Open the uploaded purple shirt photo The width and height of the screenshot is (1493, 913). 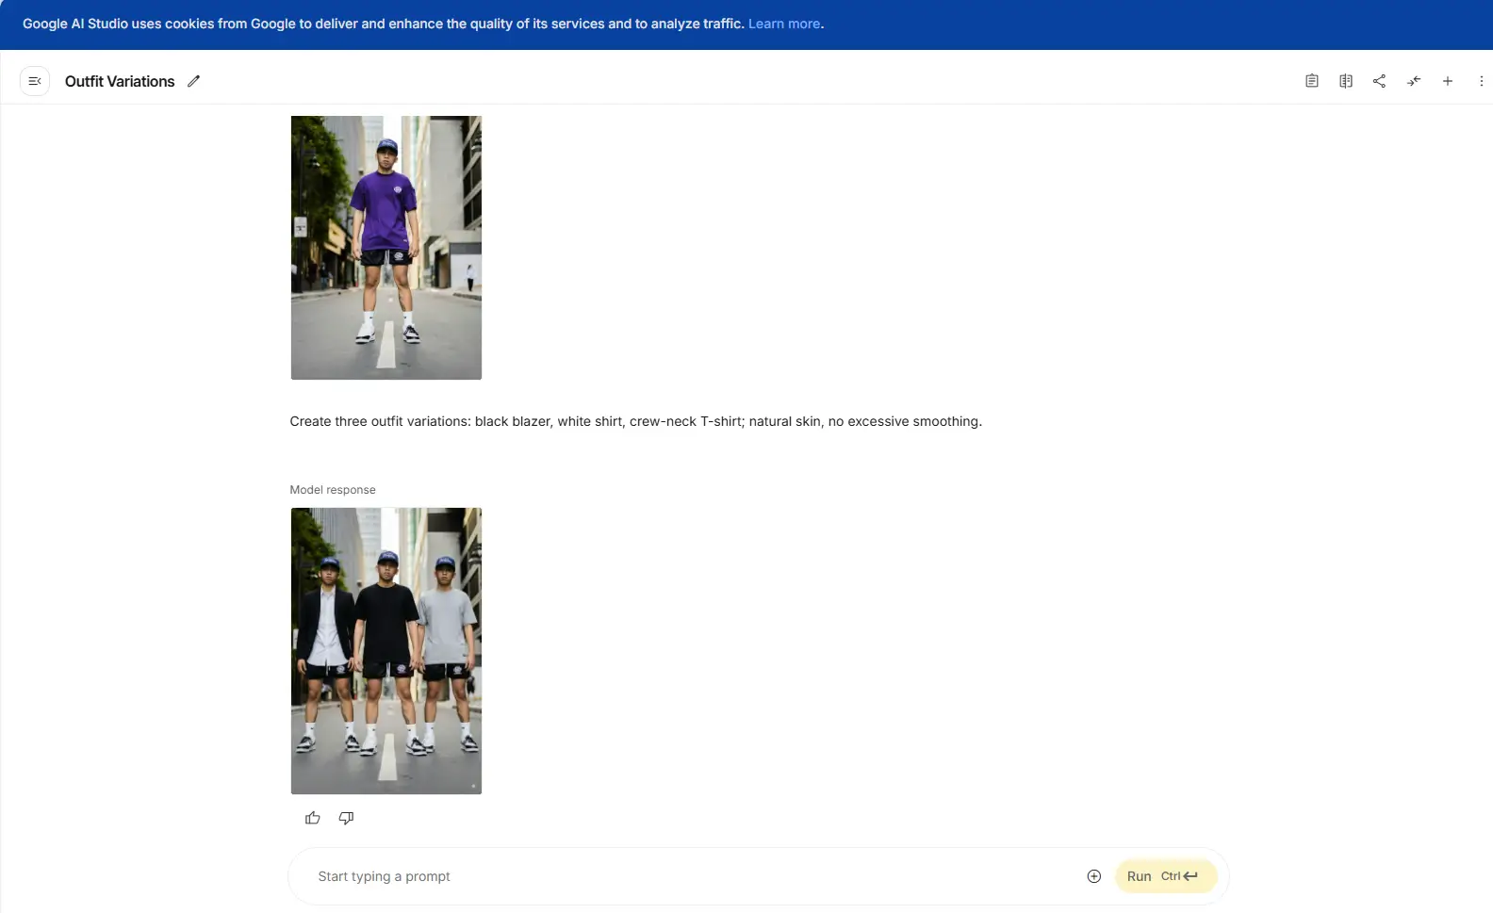pyautogui.click(x=386, y=248)
